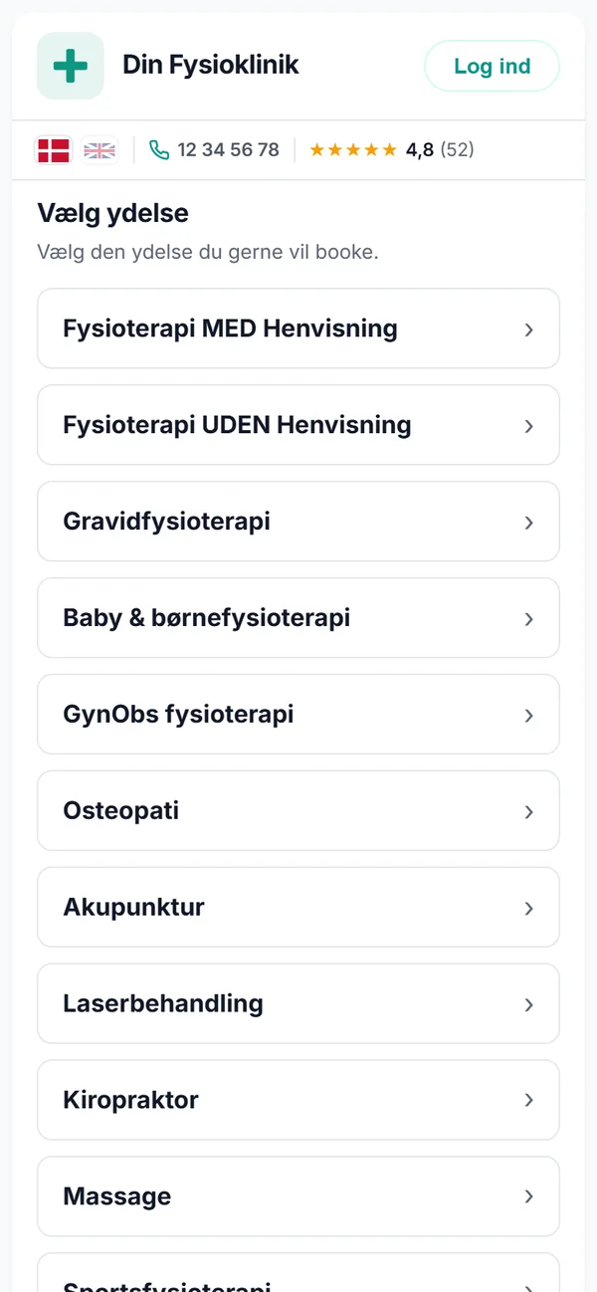Viewport: 597px width, 1292px height.
Task: Choose the Akupunktur service
Action: [x=298, y=907]
